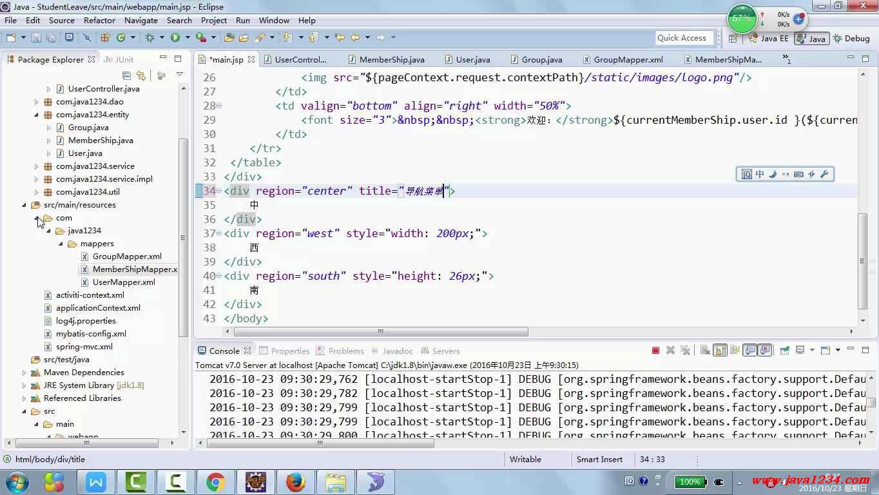Click the editor horizontal scrollbar
This screenshot has height=495, width=879.
(x=381, y=332)
